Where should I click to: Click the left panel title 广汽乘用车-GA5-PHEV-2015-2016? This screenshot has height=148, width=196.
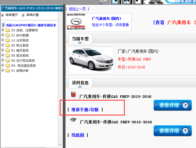(32, 8)
